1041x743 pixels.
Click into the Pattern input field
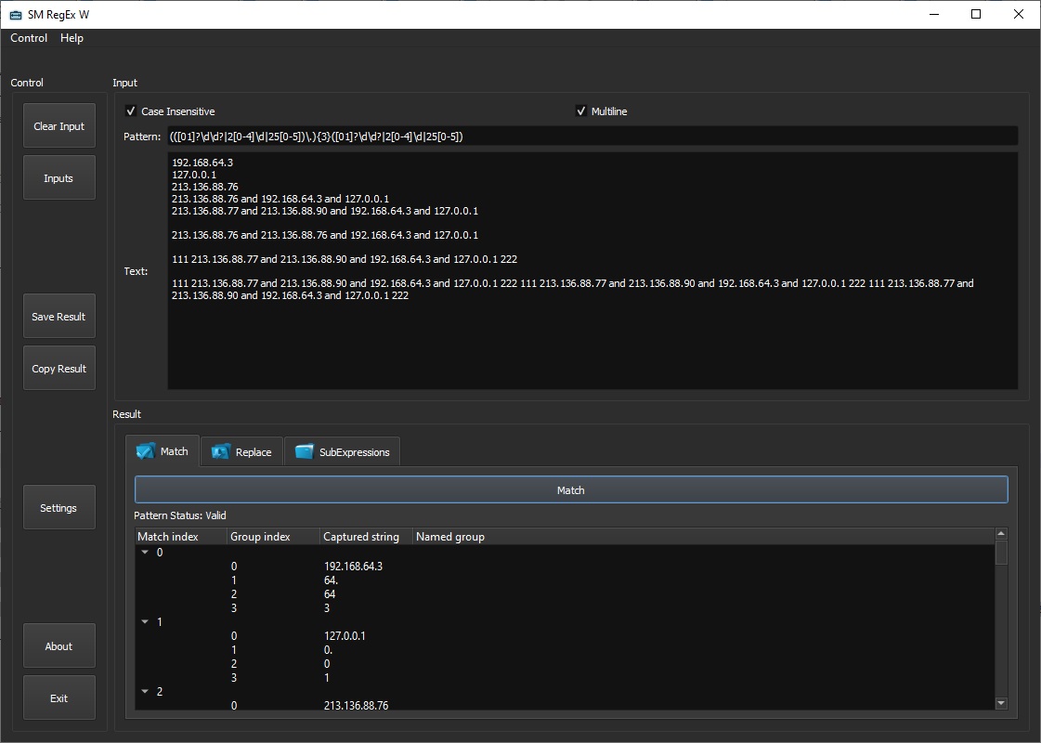(x=592, y=137)
